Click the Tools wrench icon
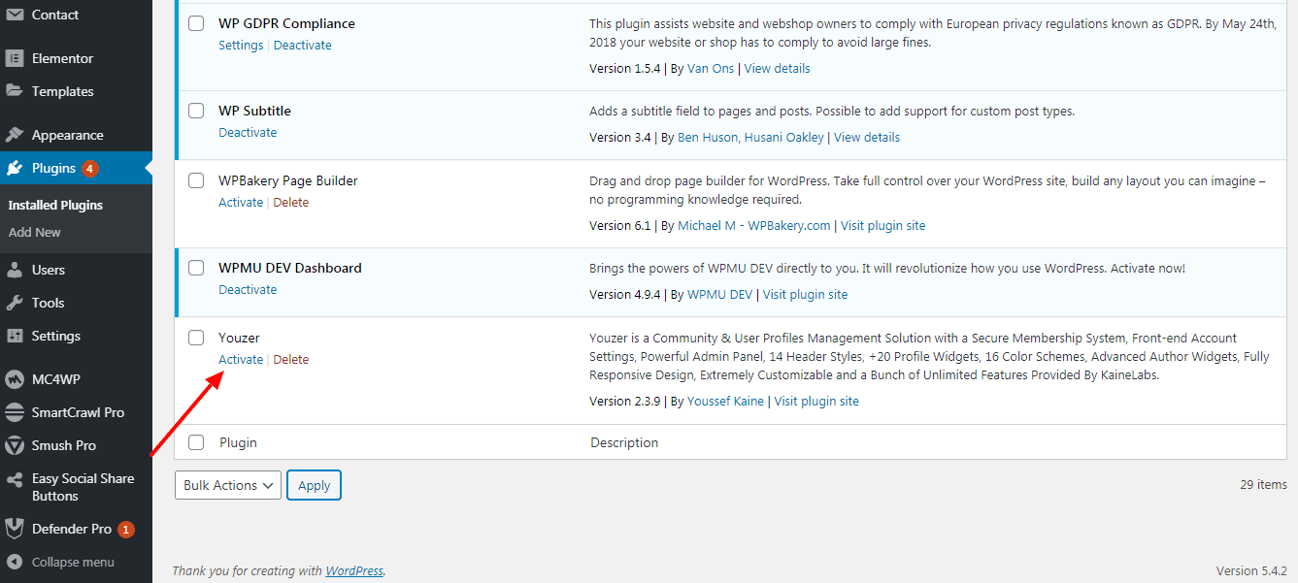The image size is (1298, 583). 15,303
